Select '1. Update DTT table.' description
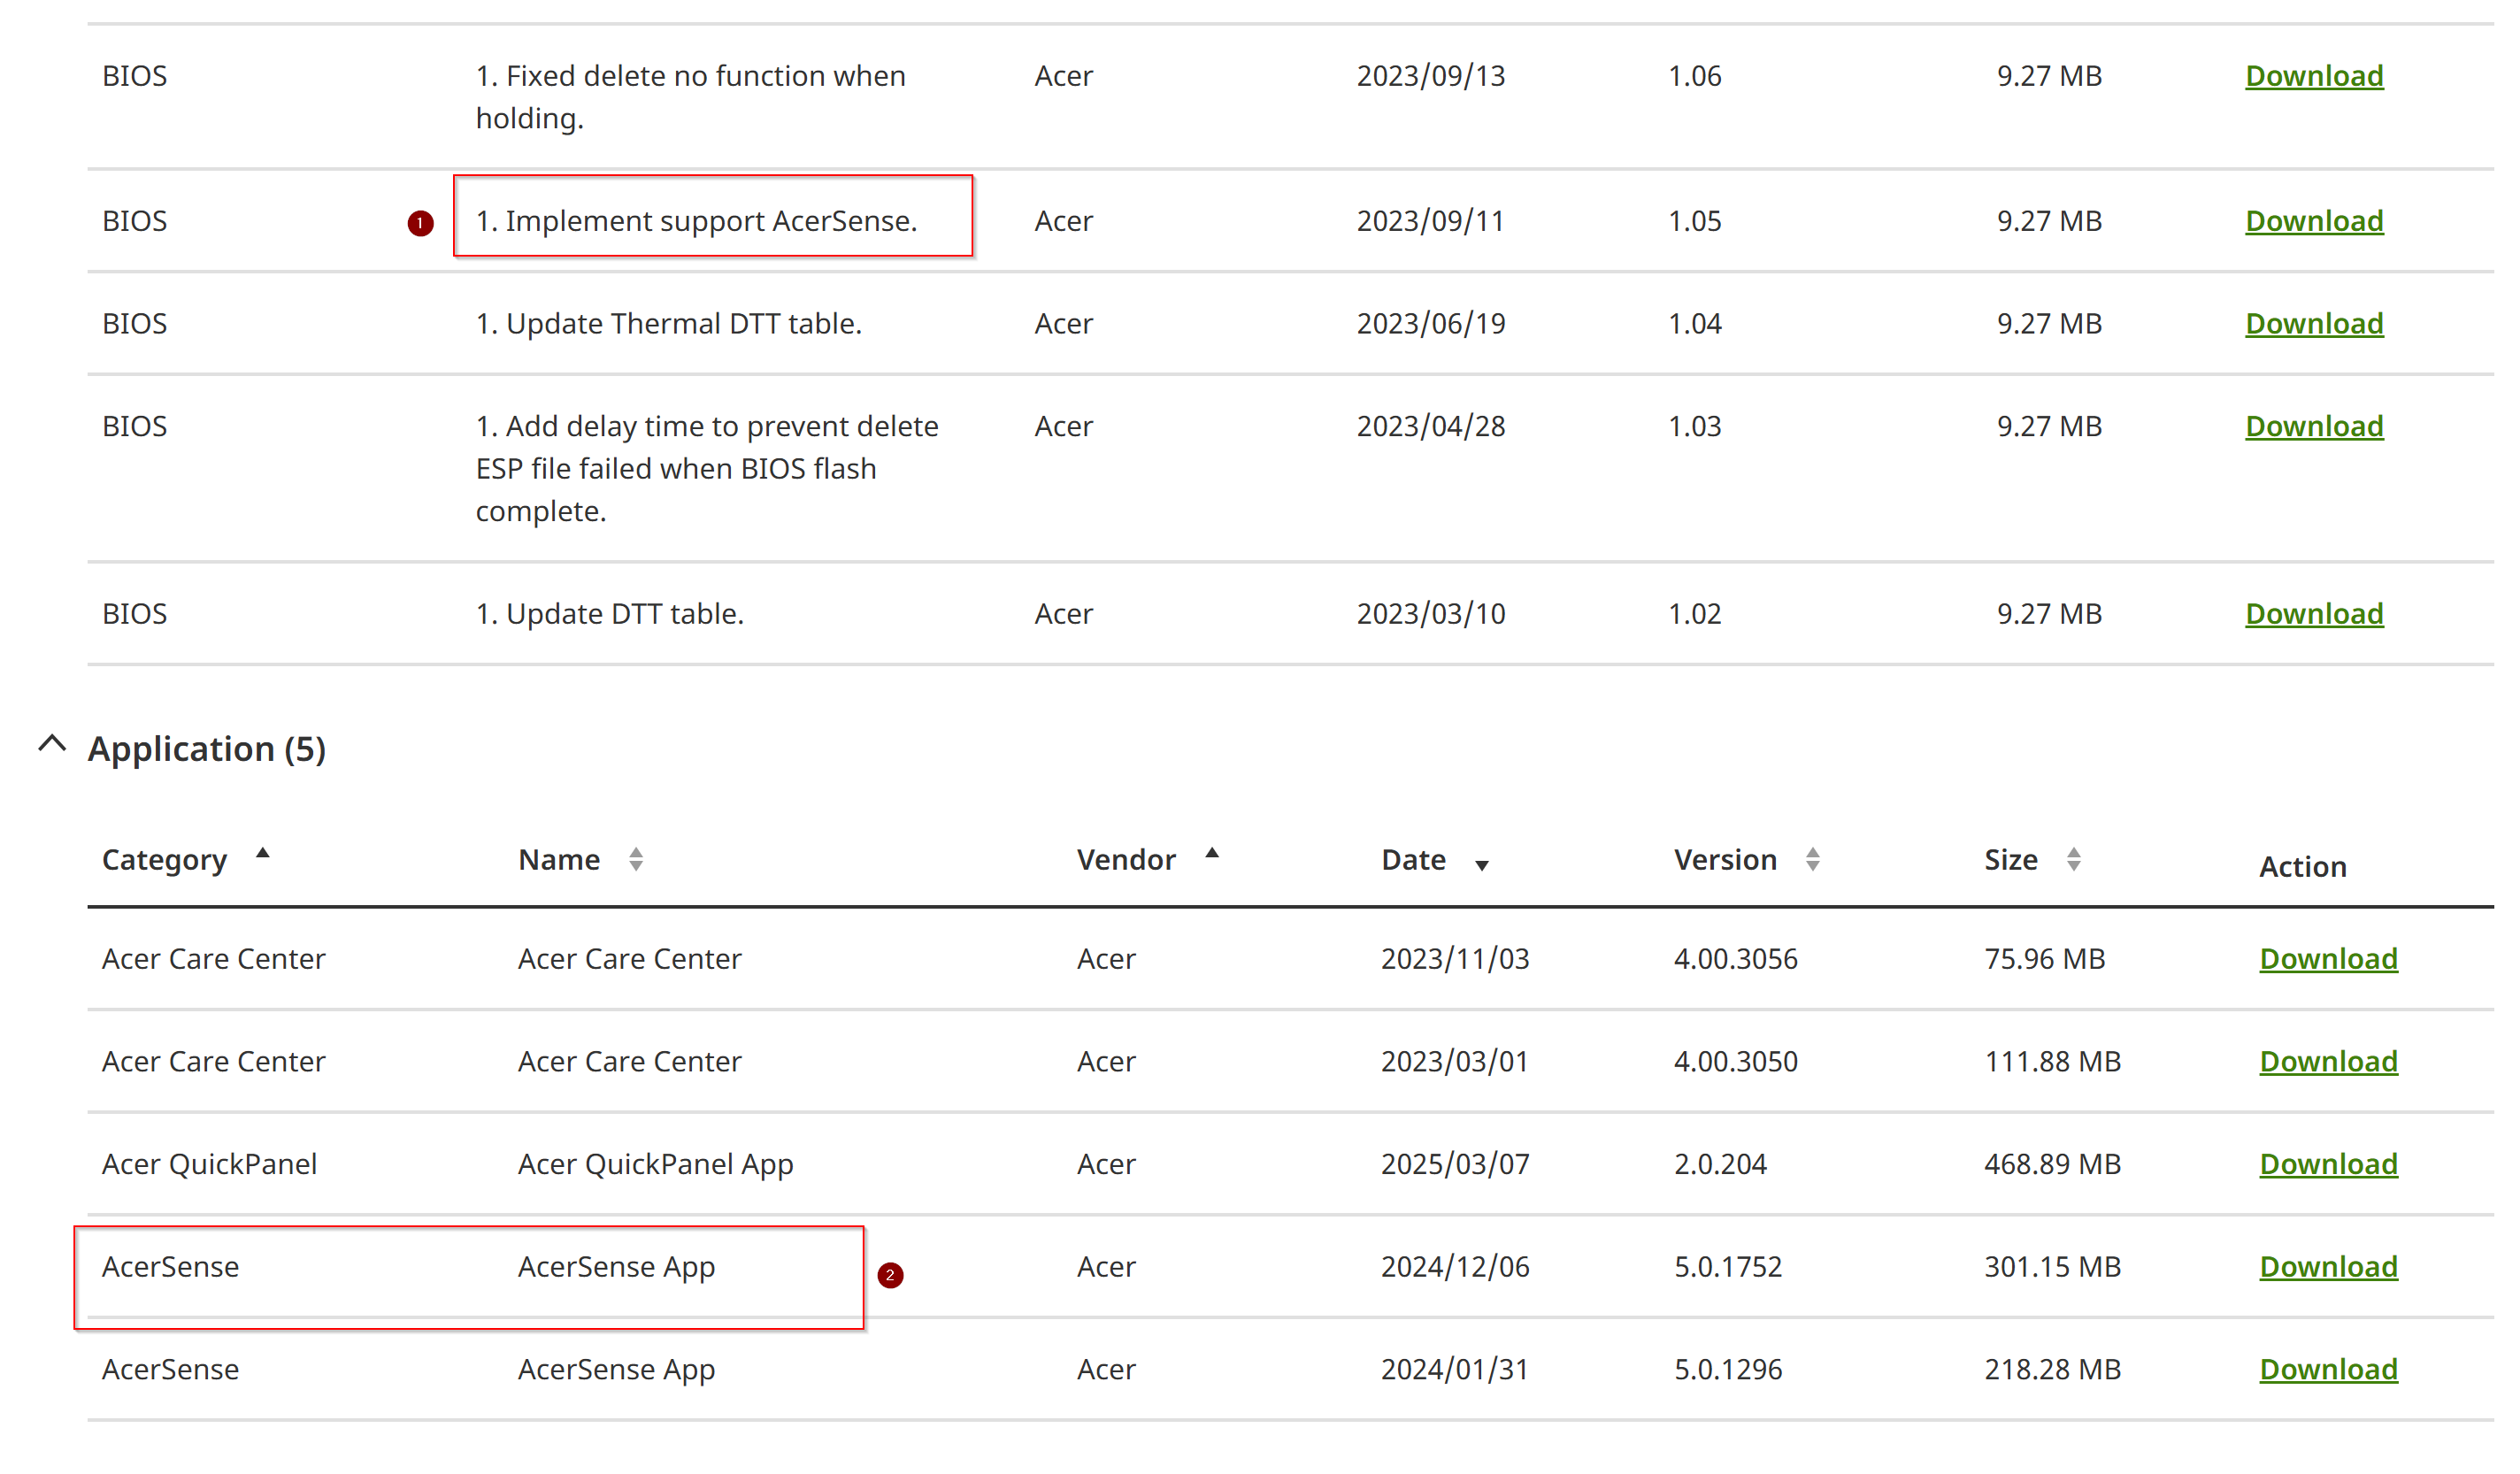Screen dimensions: 2520x1474 coord(609,614)
